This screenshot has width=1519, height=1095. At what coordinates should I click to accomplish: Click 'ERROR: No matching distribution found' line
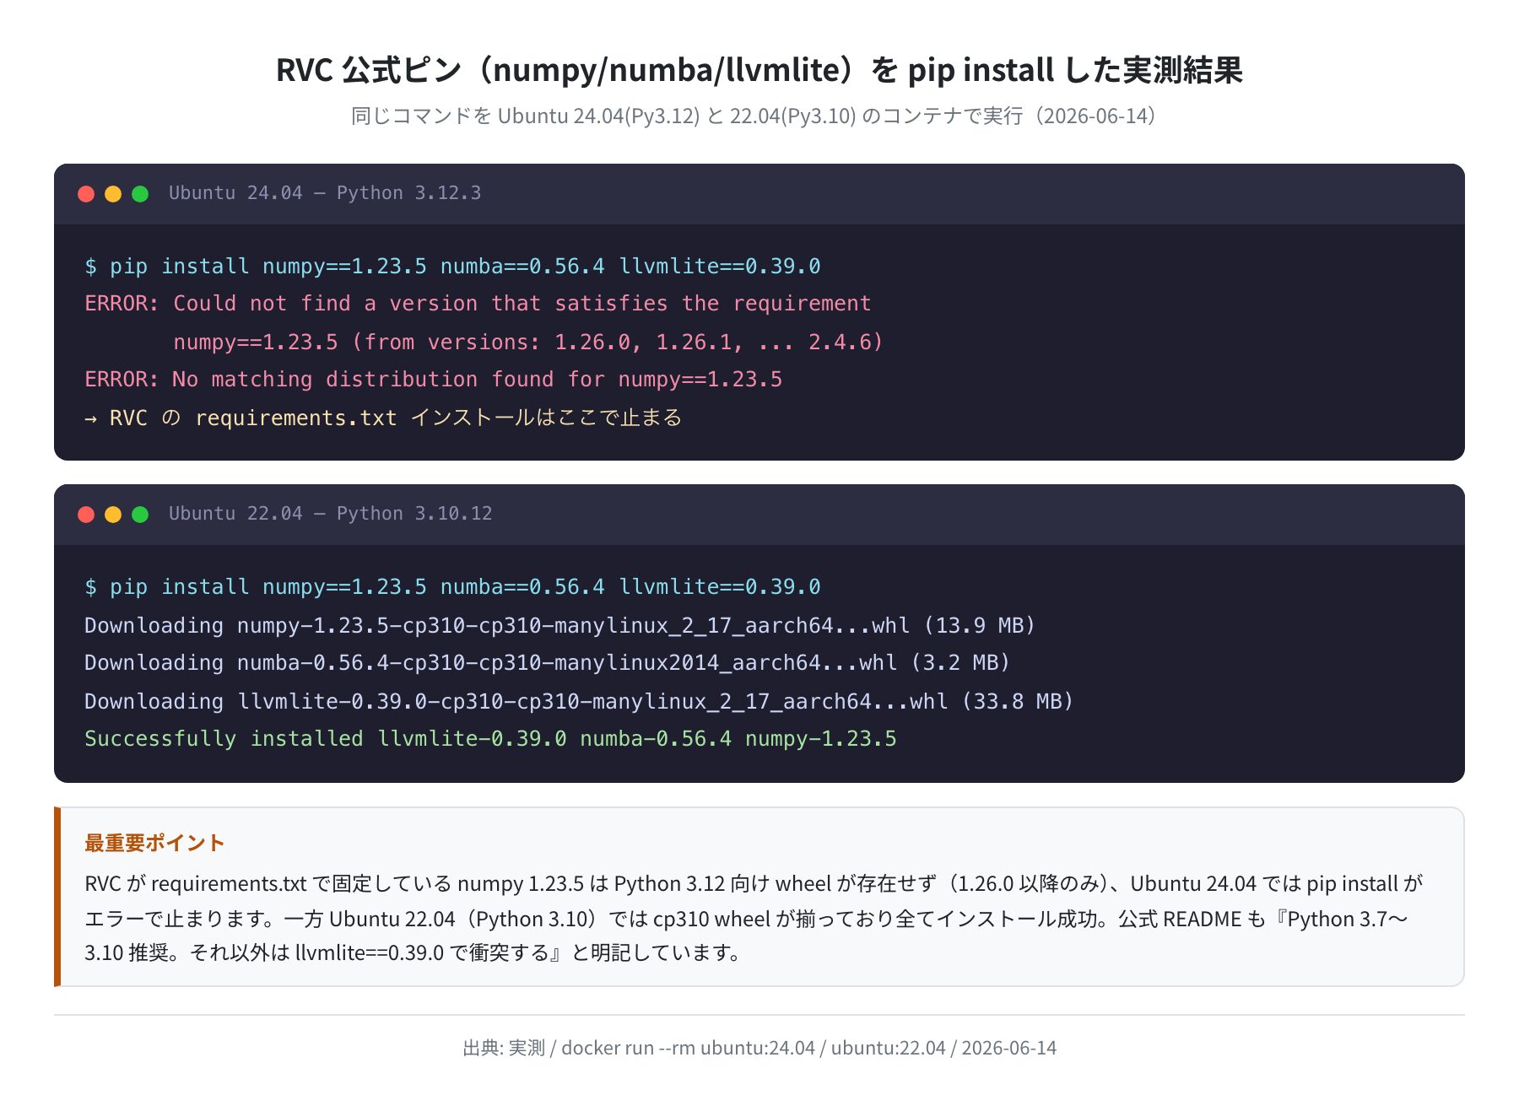click(434, 380)
